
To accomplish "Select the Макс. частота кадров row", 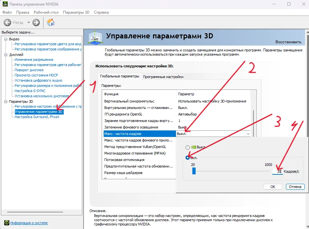I will click(x=139, y=134).
